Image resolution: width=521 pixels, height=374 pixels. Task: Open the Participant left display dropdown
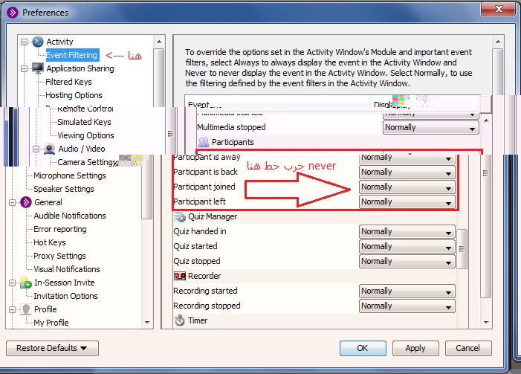(407, 202)
